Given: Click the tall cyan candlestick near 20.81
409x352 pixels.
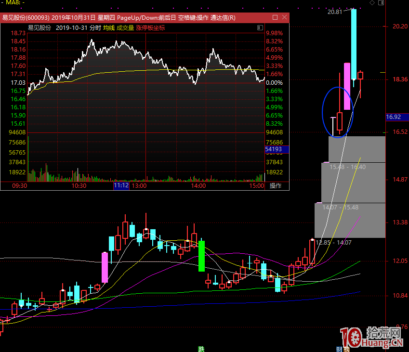Looking at the screenshot, I should tap(354, 43).
